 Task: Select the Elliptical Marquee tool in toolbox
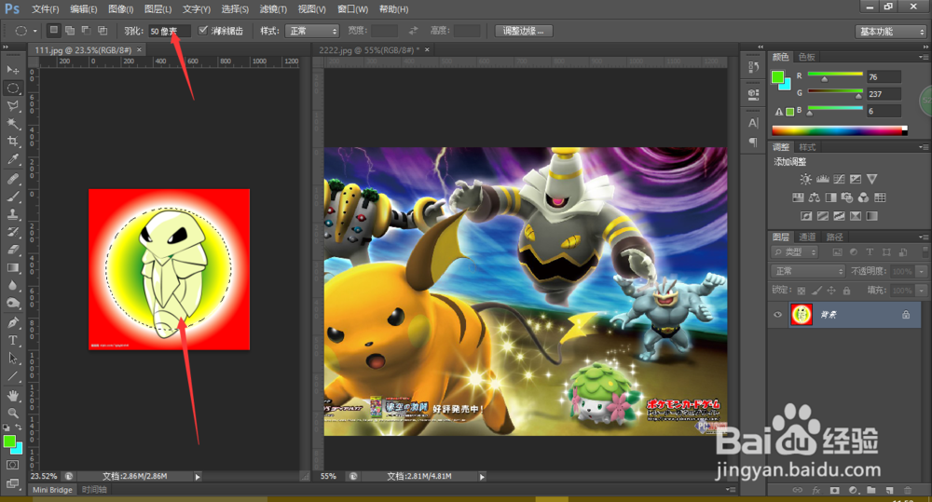point(12,88)
